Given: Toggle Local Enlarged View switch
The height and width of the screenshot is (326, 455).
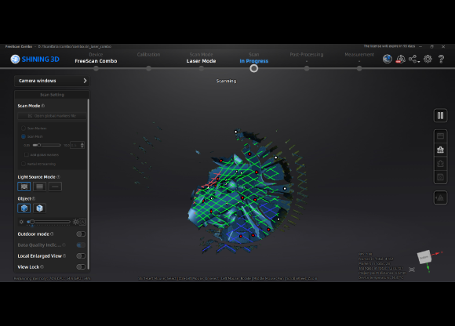Looking at the screenshot, I should point(81,256).
